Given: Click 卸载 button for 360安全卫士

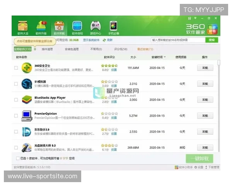Looking at the screenshot, I should point(205,68).
